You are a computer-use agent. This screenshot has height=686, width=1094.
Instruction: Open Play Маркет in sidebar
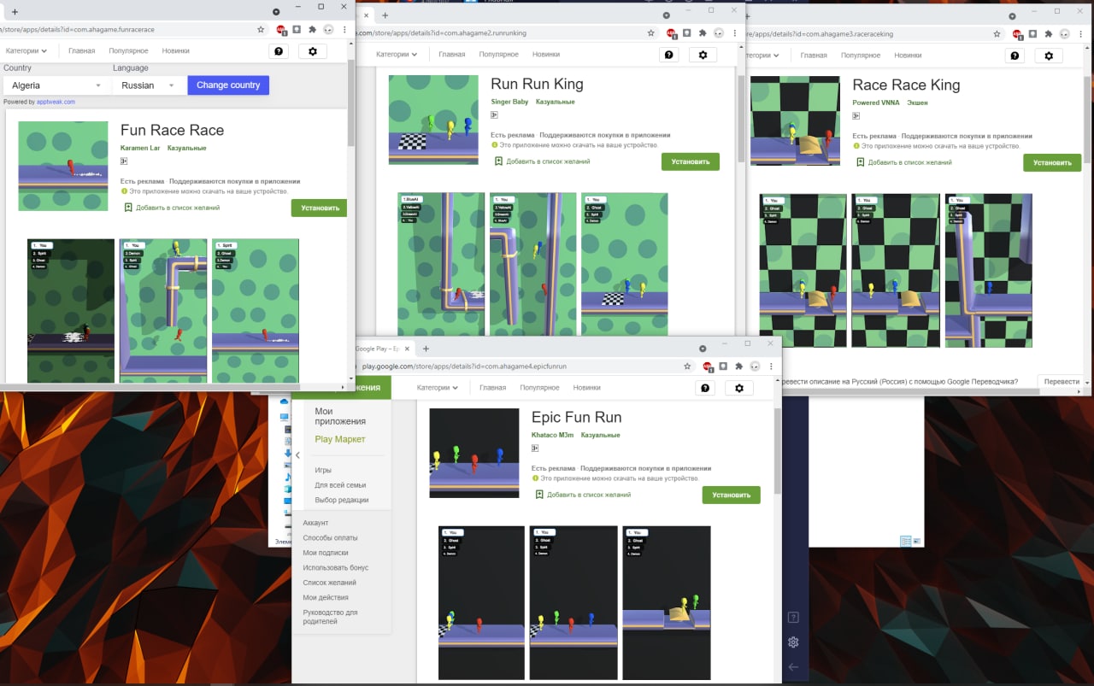click(340, 439)
